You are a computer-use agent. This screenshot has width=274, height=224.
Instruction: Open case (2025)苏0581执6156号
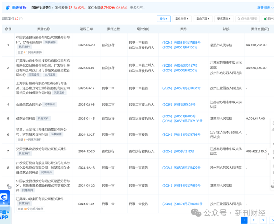click(180, 47)
